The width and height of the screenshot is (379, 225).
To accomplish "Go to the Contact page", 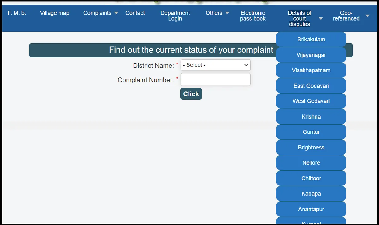I will [x=135, y=13].
